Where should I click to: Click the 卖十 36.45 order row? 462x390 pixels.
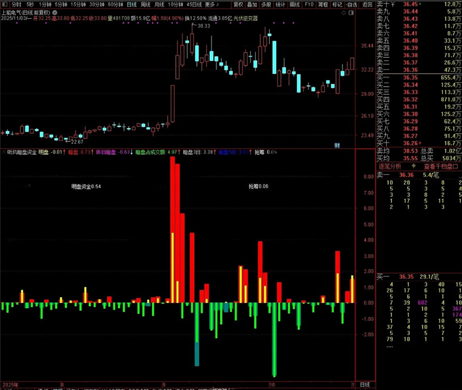[x=419, y=4]
